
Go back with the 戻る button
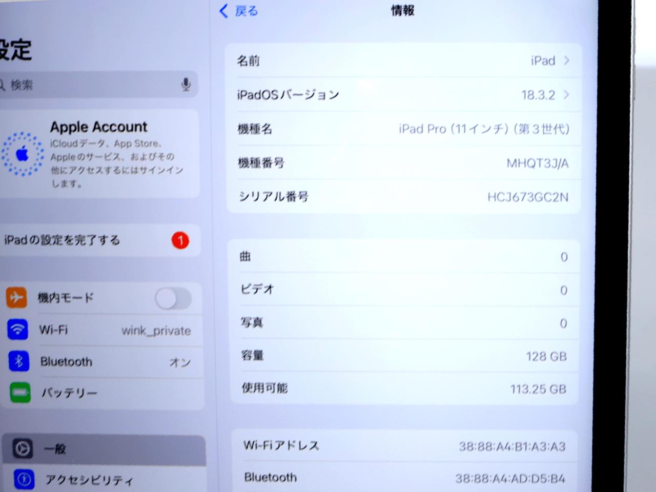[x=239, y=11]
